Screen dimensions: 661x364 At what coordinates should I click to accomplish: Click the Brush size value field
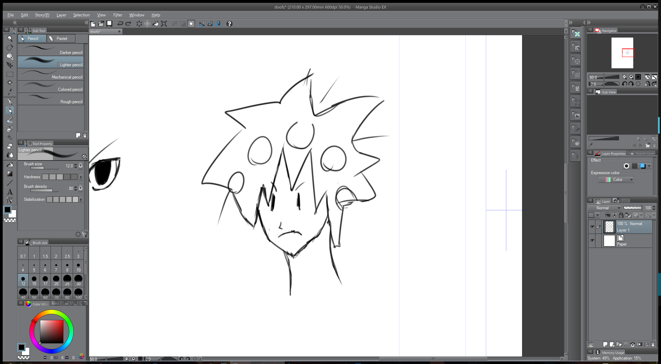click(x=69, y=166)
